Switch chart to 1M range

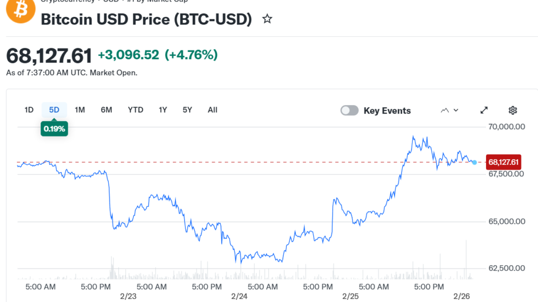80,110
